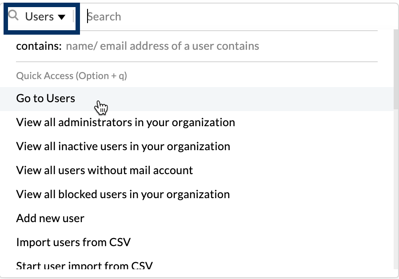Choose Go to Users
The image size is (399, 279).
tap(46, 99)
